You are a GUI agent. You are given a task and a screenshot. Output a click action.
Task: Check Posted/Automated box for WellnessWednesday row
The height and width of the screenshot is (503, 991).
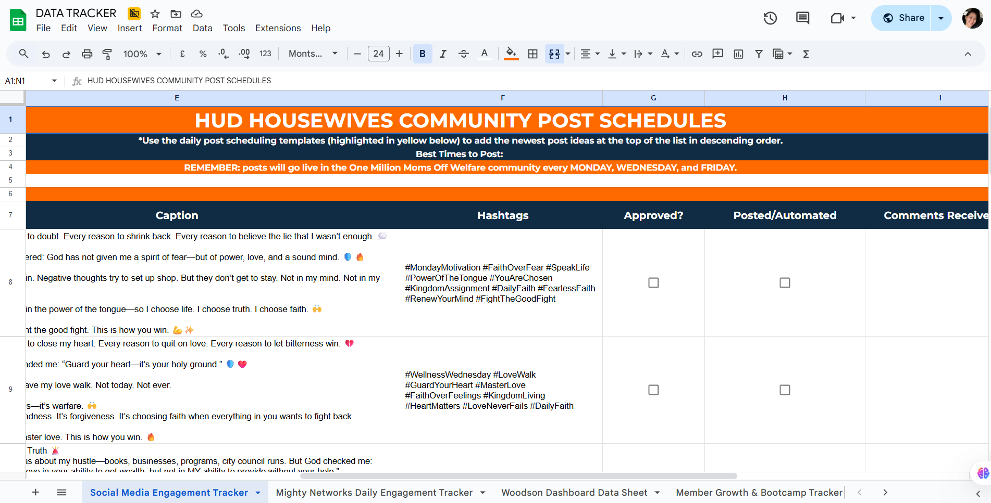click(785, 390)
